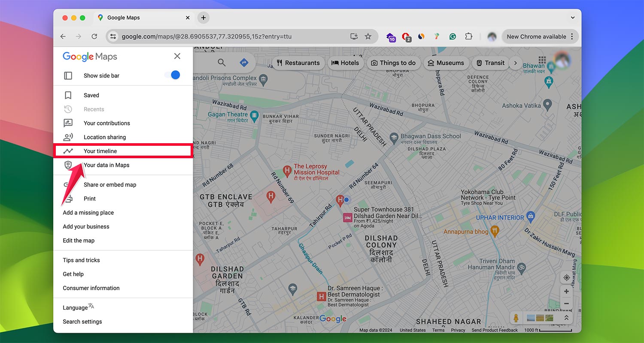Viewport: 644px width, 343px height.
Task: Click the Location sharing people icon
Action: coord(68,137)
